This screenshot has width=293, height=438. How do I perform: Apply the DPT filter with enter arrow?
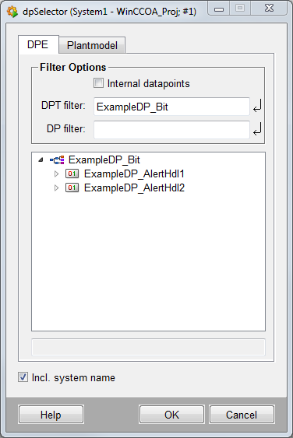pyautogui.click(x=257, y=107)
